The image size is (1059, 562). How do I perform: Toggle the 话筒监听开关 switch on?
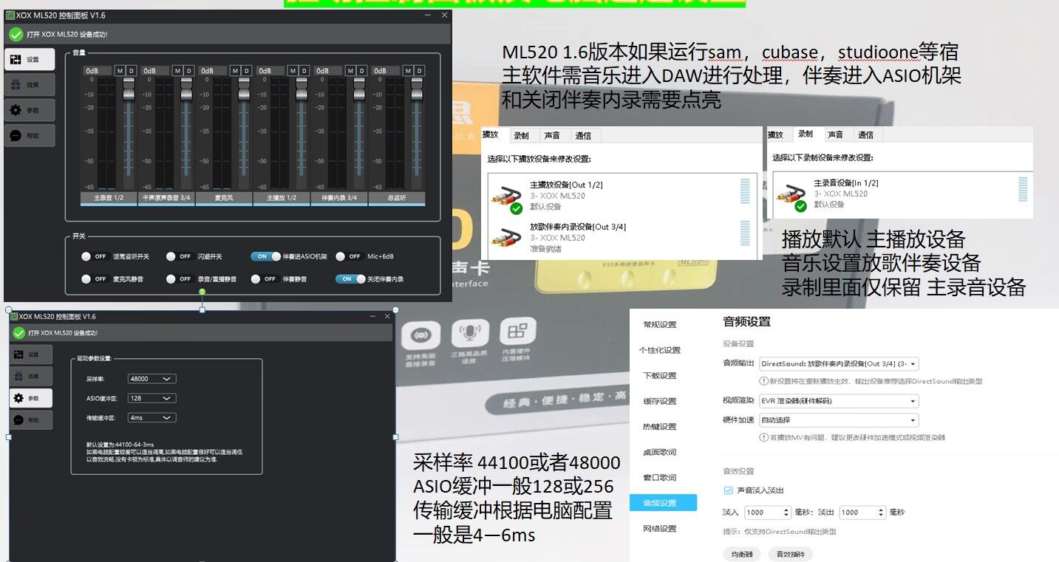tap(95, 257)
